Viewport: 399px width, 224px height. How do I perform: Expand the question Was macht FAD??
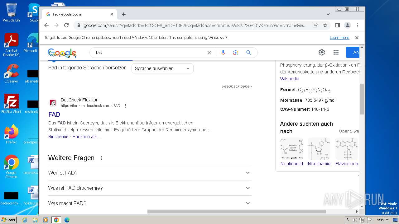click(150, 203)
